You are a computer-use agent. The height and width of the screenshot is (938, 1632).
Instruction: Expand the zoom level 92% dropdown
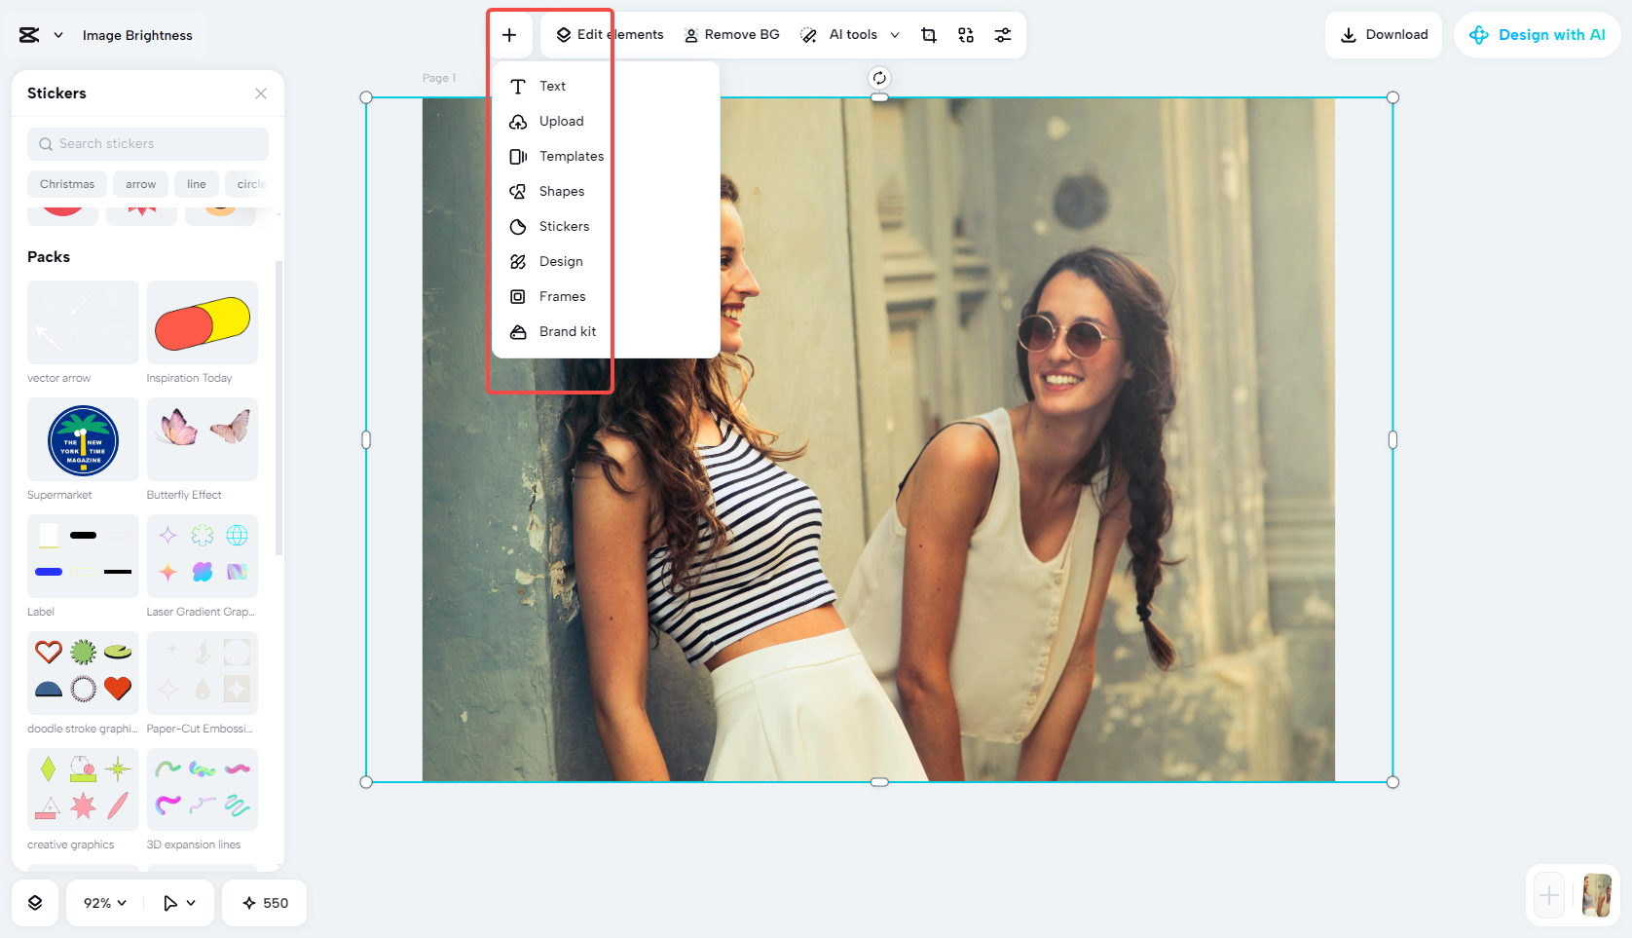click(102, 903)
